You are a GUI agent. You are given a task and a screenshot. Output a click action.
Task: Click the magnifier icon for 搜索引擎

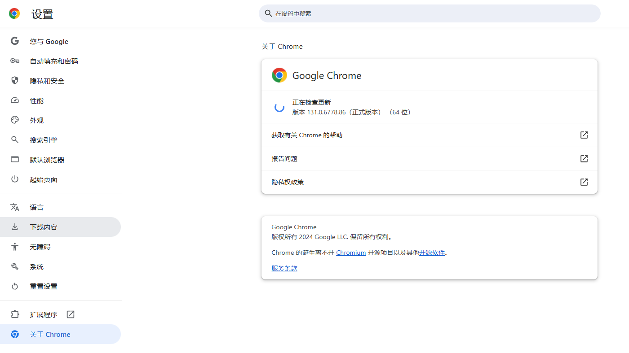coord(15,140)
